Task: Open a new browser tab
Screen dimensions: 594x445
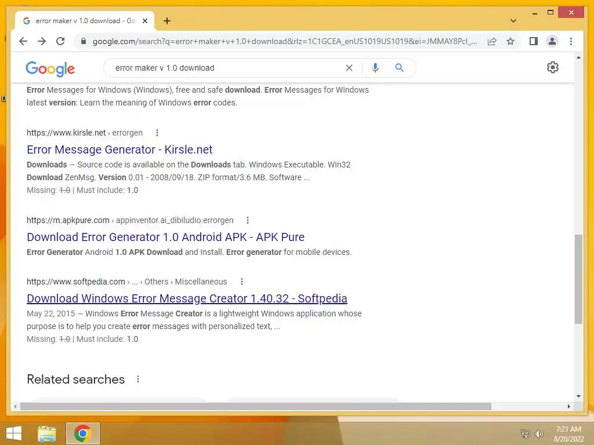Action: coord(167,21)
